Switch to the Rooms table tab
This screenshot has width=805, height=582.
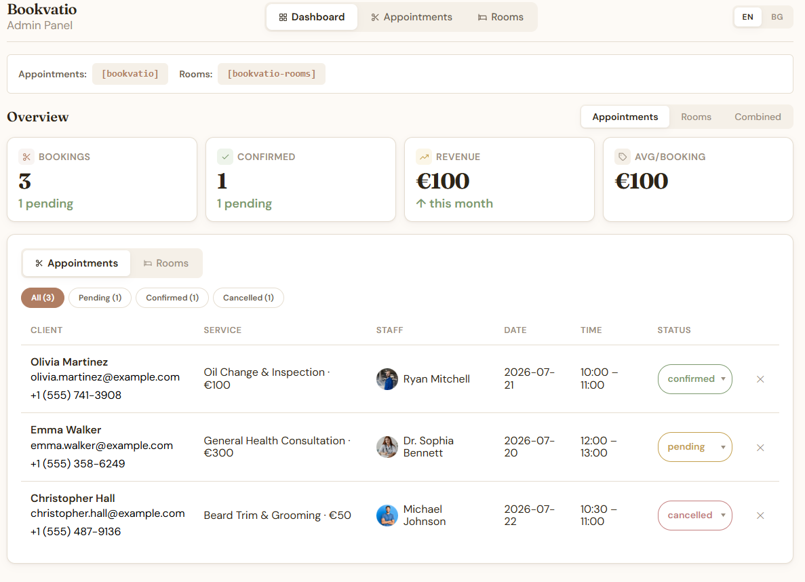pos(166,263)
